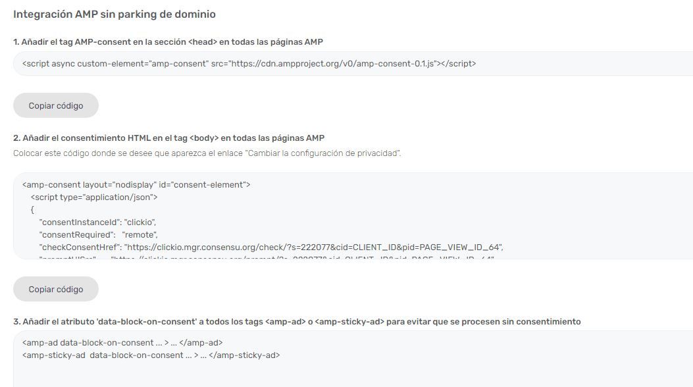This screenshot has width=693, height=387.
Task: Click the step 2 Añadir el consentimiento HTML heading
Action: (x=169, y=138)
